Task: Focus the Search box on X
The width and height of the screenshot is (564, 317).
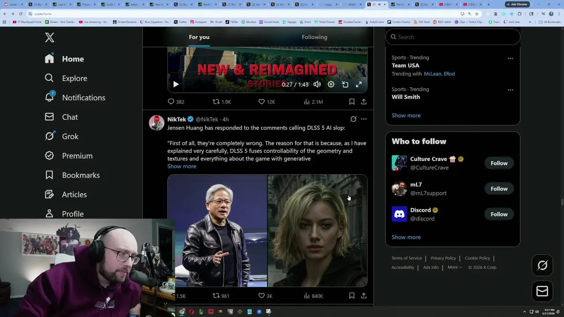Action: tap(453, 37)
